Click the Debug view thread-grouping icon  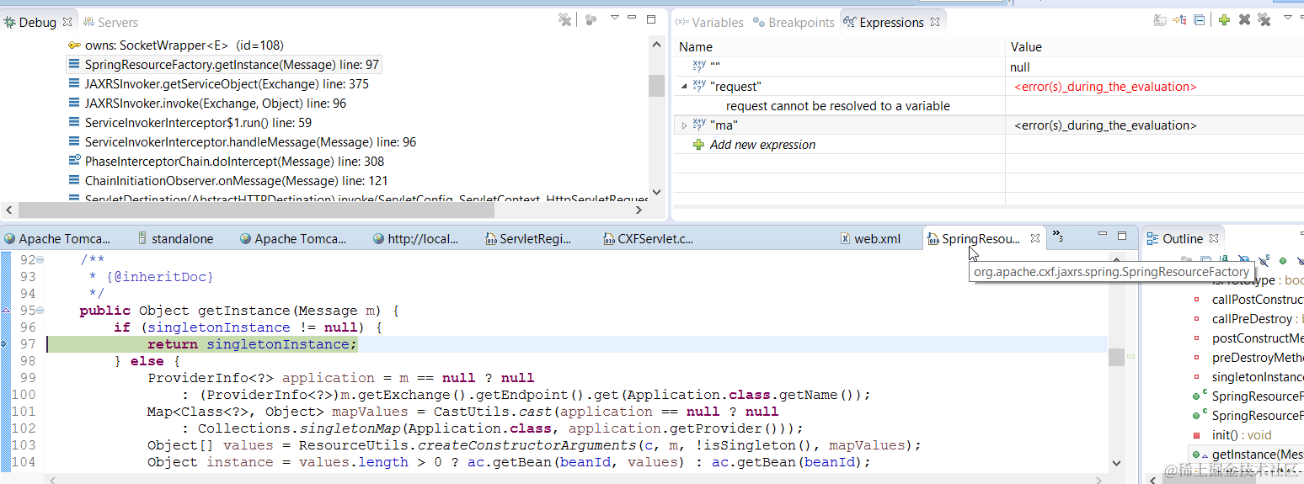coord(591,19)
